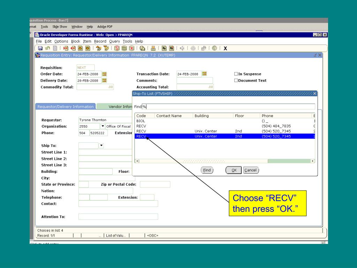Screen dimensions: 357x268
Task: Click the Select document icon in toolbar
Action: click(x=55, y=48)
